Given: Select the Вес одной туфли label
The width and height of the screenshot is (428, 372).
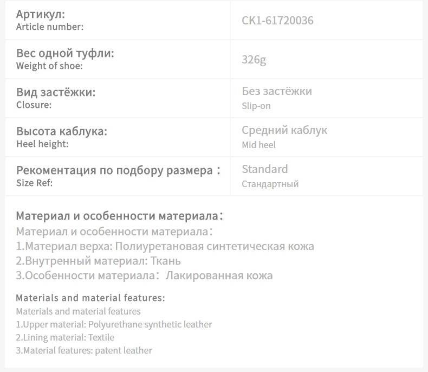Looking at the screenshot, I should 65,53.
